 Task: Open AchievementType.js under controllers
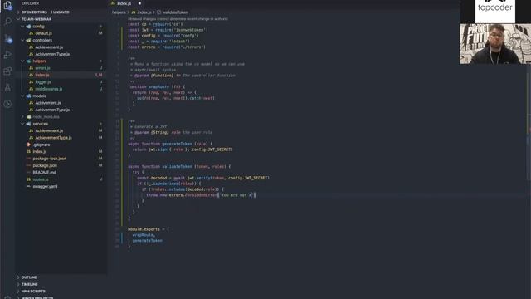pyautogui.click(x=52, y=54)
